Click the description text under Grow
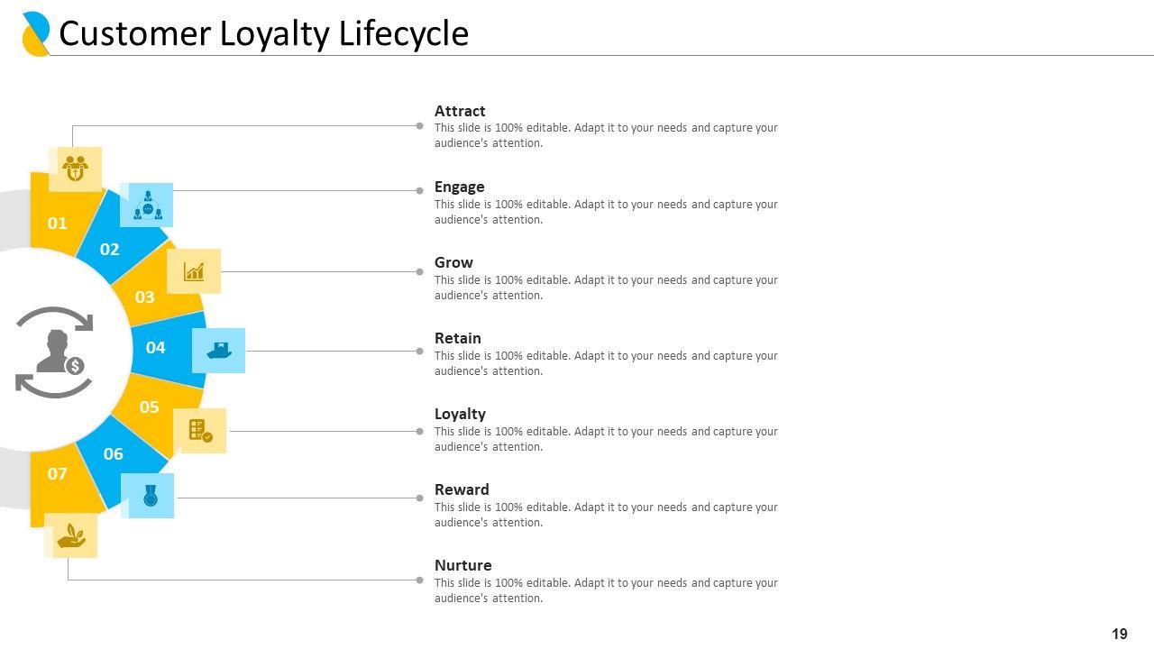 pos(605,288)
